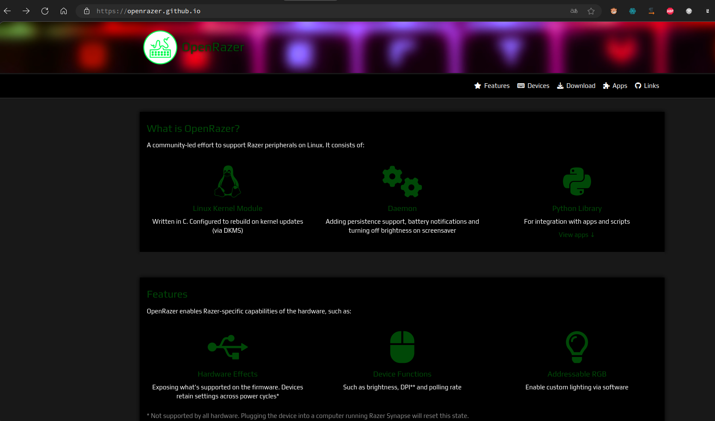The height and width of the screenshot is (421, 715).
Task: Click 'For integration with apps and scripts' text
Action: coord(577,222)
